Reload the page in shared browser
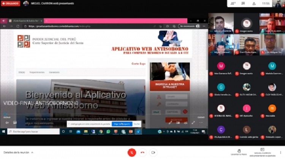 (x=18, y=26)
